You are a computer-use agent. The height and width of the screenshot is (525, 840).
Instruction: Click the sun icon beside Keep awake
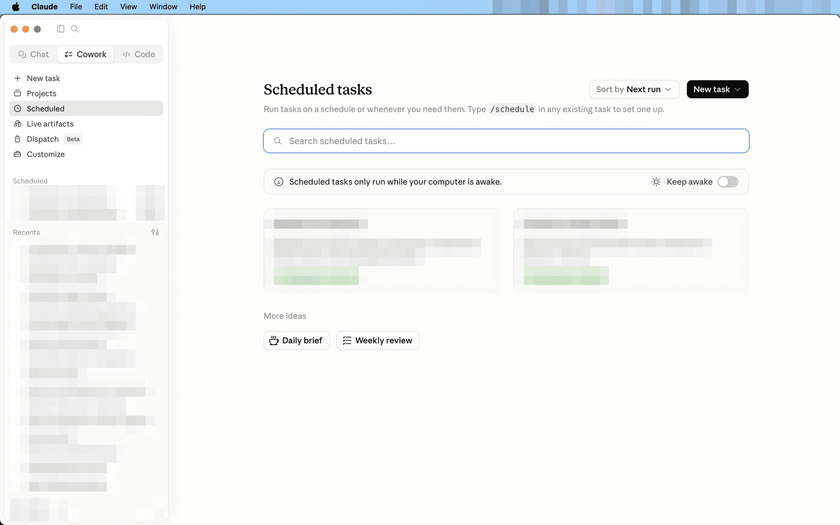[x=656, y=182]
